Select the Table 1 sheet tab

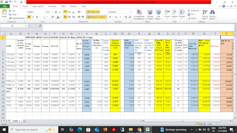16,121
